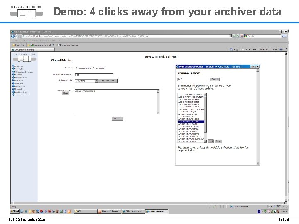Click the main page vertical scrollbar up arrow
This screenshot has width=299, height=224.
286,54
